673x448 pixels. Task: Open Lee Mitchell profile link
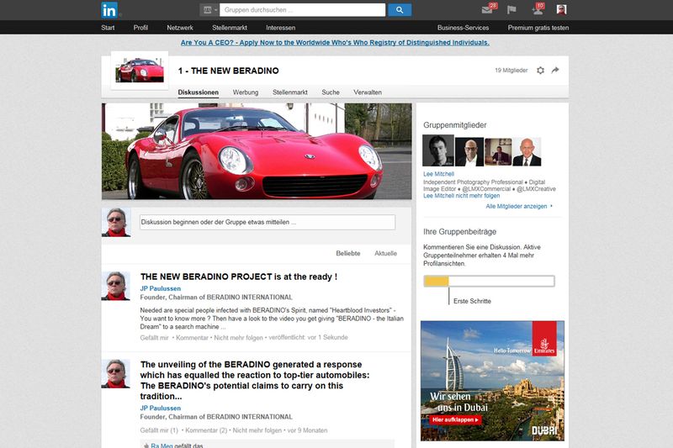pos(438,174)
